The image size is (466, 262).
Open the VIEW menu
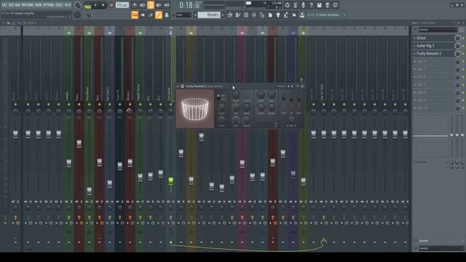click(39, 5)
